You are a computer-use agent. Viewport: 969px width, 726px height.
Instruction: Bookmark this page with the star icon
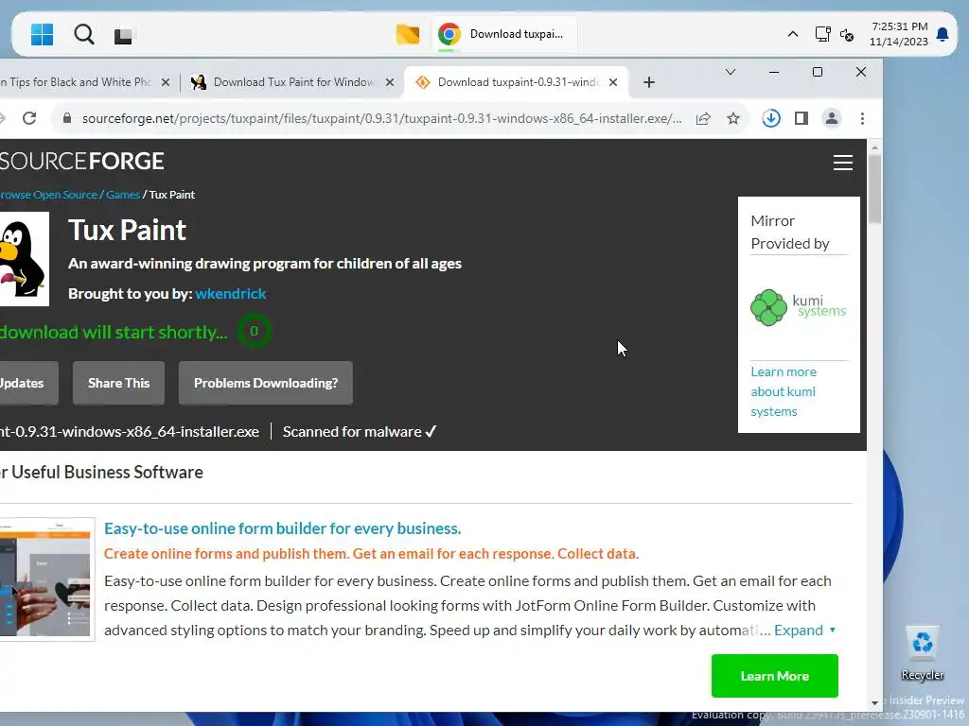(733, 118)
